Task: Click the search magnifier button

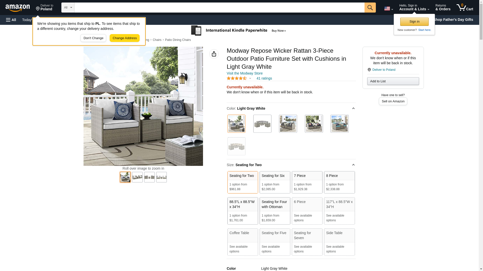Action: [x=370, y=8]
